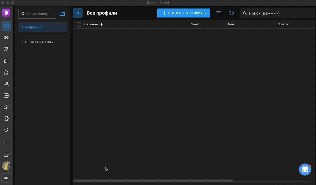
Task: Click the horizontal scrollbar below the table
Action: coord(153,180)
